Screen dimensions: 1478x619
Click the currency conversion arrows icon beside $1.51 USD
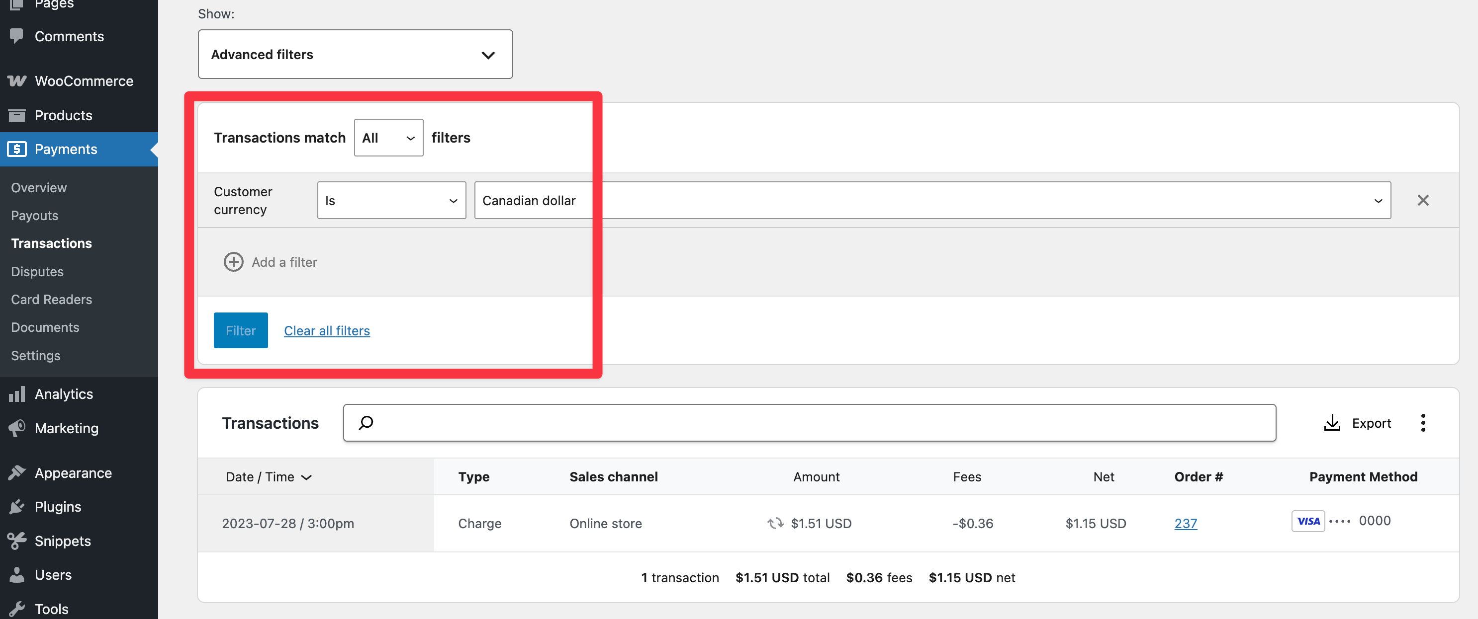pyautogui.click(x=775, y=523)
